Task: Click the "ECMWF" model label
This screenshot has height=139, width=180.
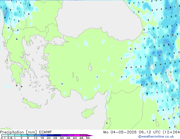Action: point(46,132)
